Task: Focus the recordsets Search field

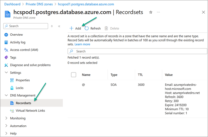Action: [x=137, y=51]
